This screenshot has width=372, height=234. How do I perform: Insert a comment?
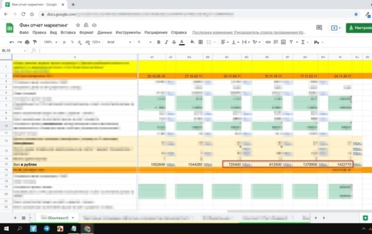276,42
